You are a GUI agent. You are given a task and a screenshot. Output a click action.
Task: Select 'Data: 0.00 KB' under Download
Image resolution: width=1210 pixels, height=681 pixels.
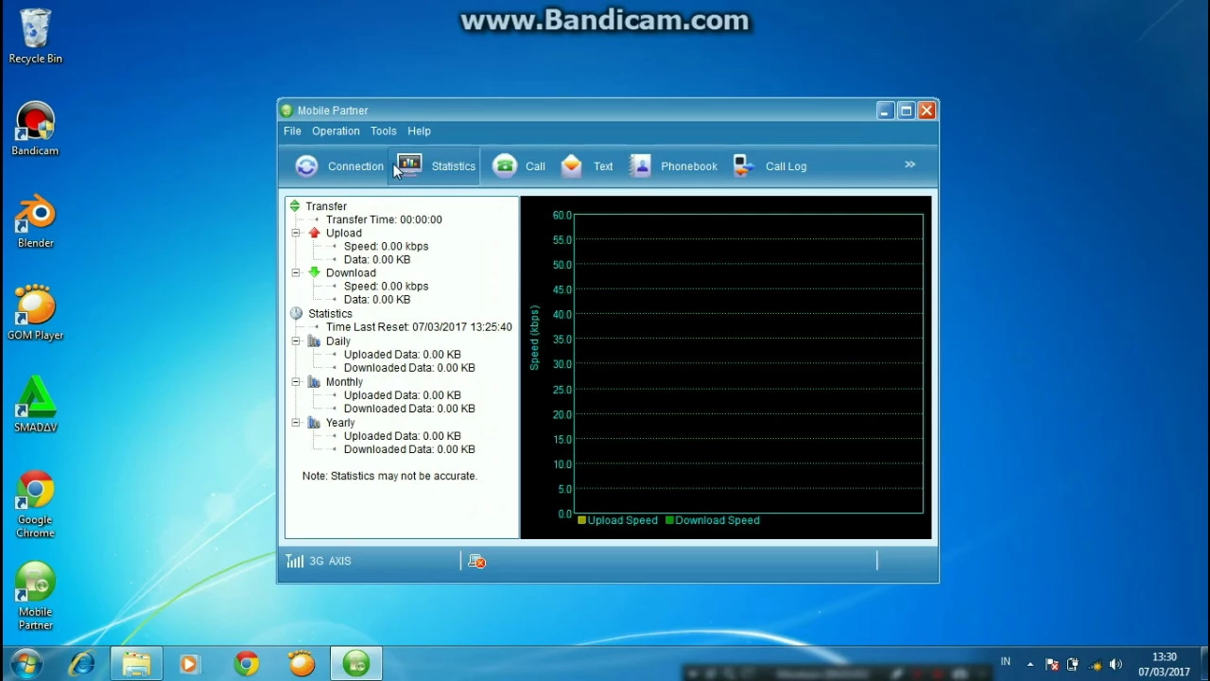coord(377,299)
